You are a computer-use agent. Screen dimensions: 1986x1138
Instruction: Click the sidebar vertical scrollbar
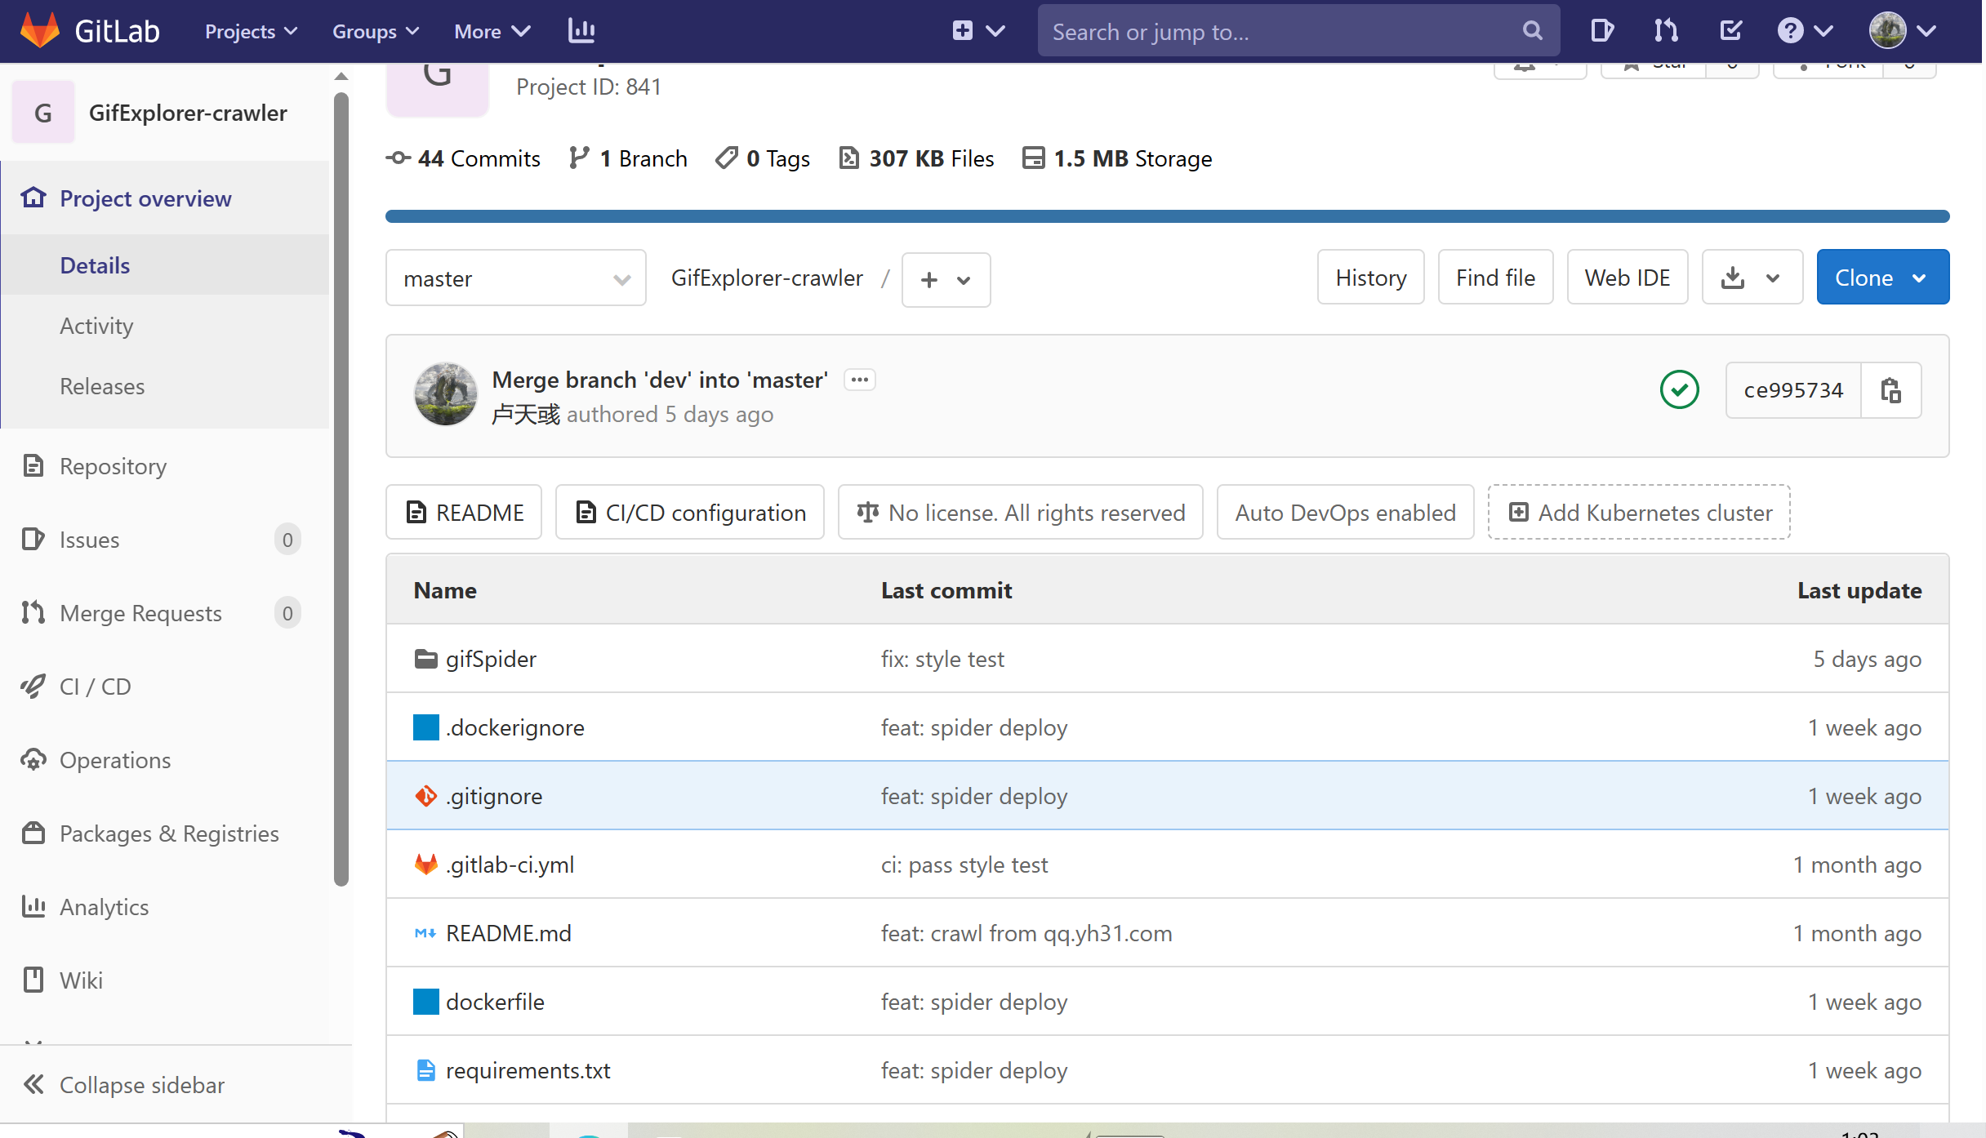[341, 490]
